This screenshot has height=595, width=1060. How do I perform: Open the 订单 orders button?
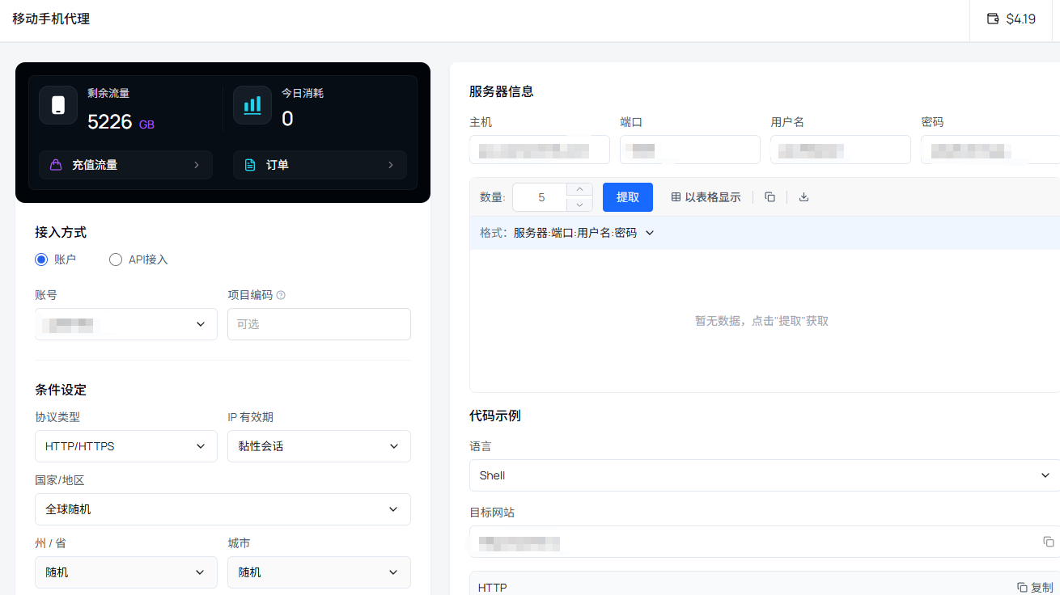point(320,165)
